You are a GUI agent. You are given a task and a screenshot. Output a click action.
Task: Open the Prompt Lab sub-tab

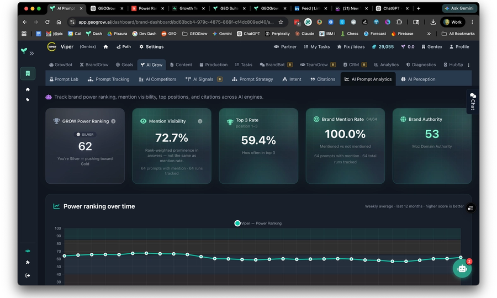[x=64, y=79]
